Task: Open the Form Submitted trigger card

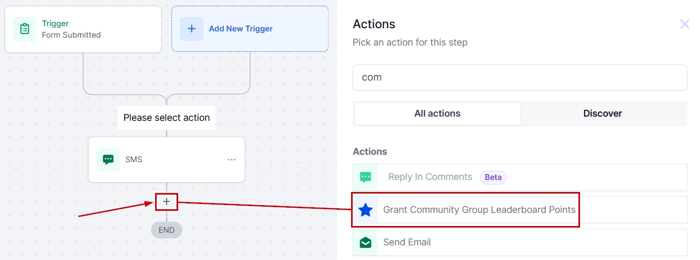Action: (x=83, y=29)
